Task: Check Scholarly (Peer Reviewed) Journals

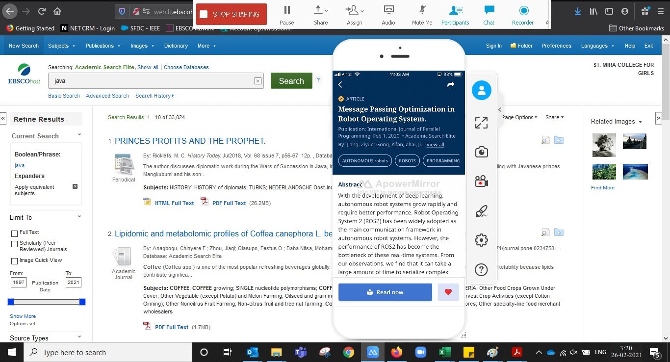Action: pyautogui.click(x=14, y=243)
